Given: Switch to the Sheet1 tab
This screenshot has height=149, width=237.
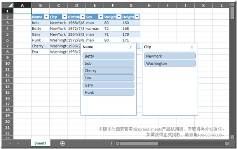Looking at the screenshot, I should 40,143.
